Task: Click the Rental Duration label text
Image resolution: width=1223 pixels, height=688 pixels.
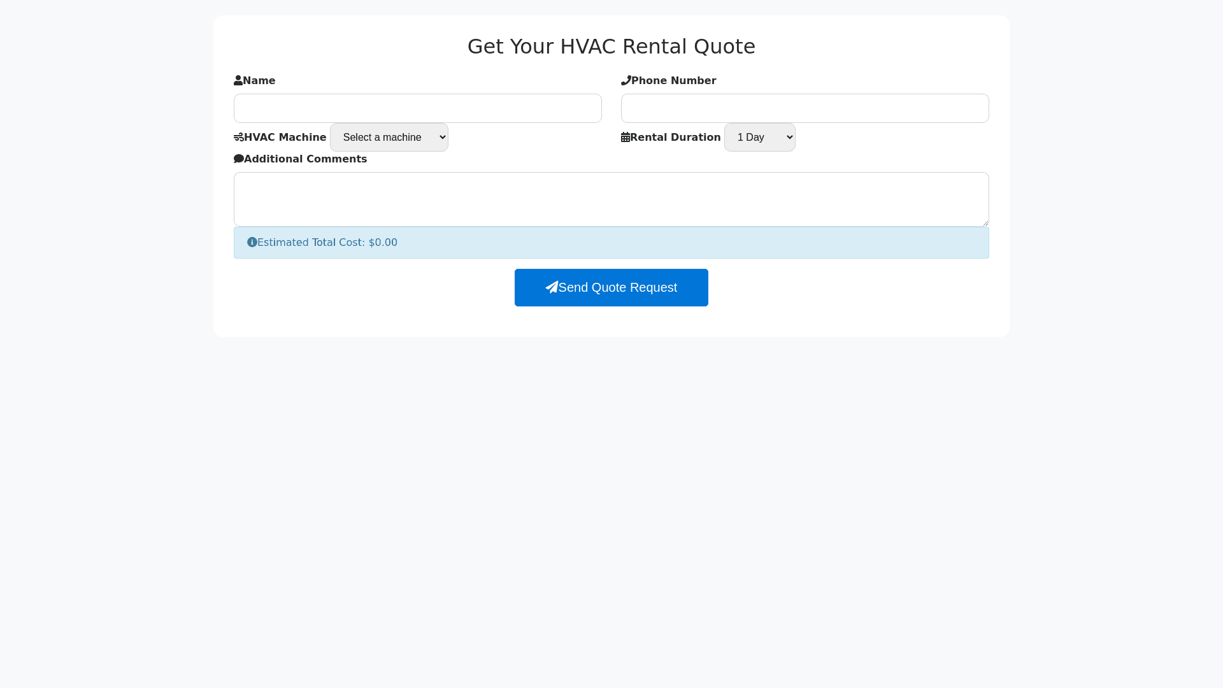Action: [x=675, y=138]
